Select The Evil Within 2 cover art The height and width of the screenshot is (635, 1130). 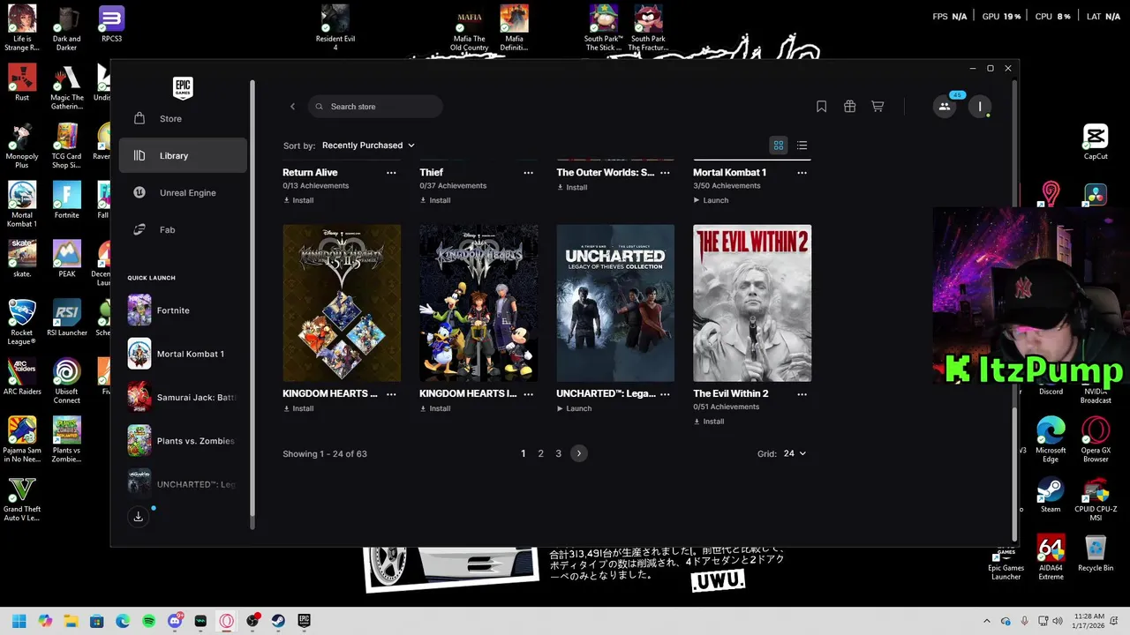[752, 303]
